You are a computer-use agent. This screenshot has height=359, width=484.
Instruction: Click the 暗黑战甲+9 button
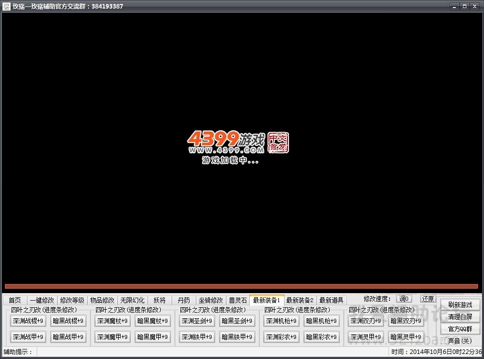pos(68,337)
